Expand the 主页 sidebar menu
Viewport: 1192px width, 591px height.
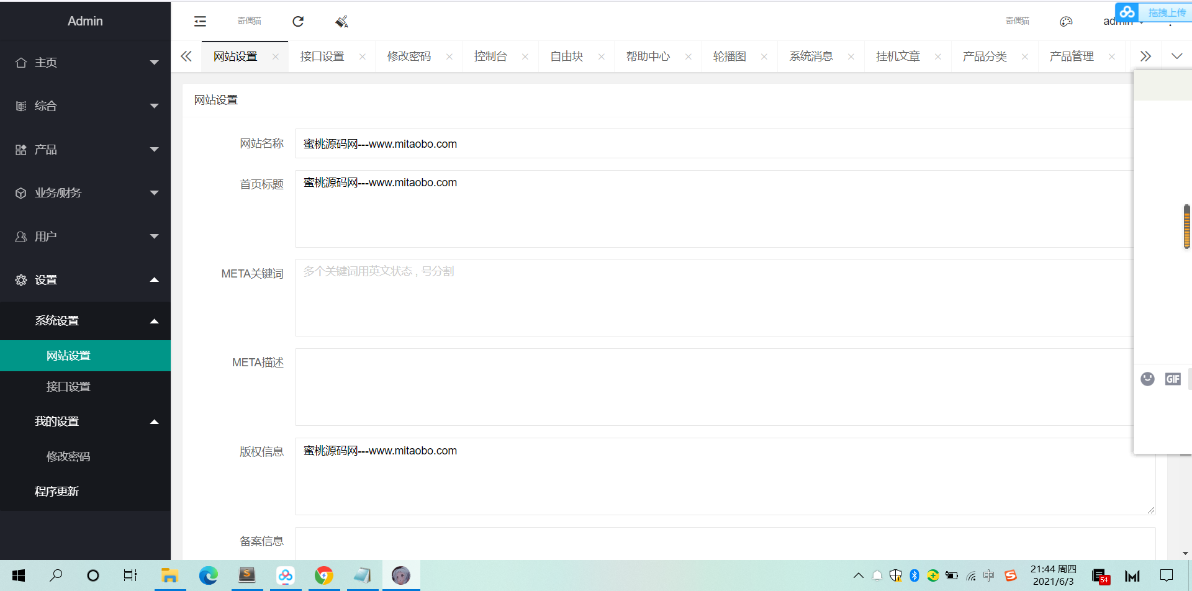[x=85, y=63]
